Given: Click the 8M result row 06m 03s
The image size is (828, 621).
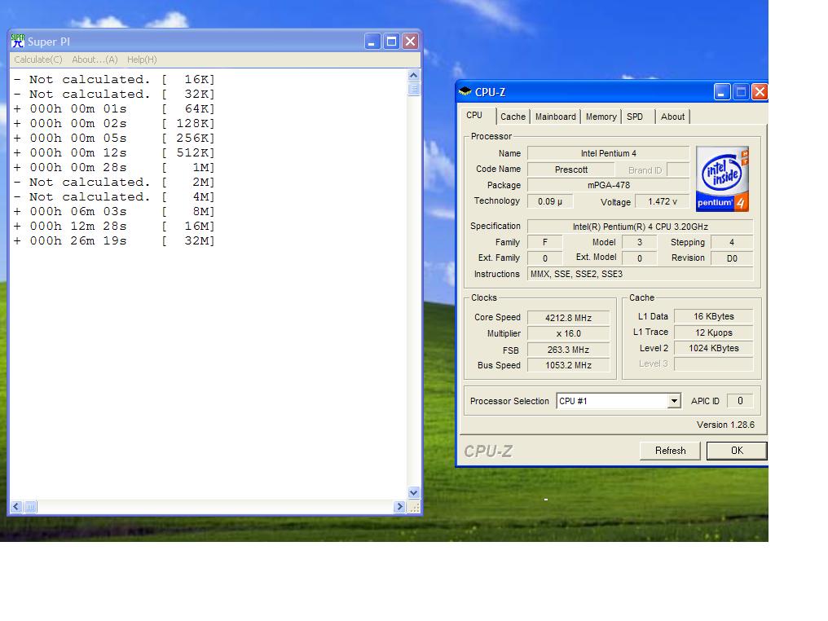Looking at the screenshot, I should [x=114, y=211].
